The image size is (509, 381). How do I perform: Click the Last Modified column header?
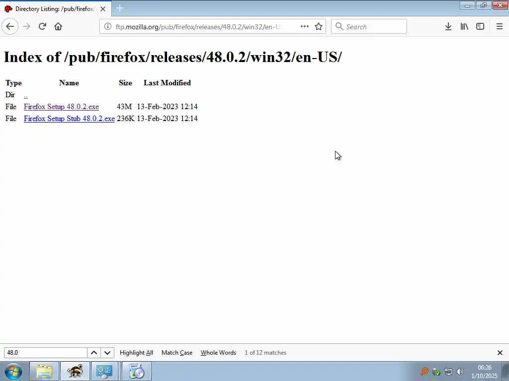click(167, 83)
